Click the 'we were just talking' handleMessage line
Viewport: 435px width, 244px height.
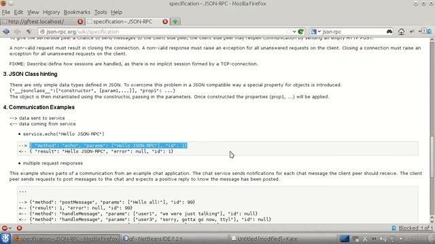138,214
